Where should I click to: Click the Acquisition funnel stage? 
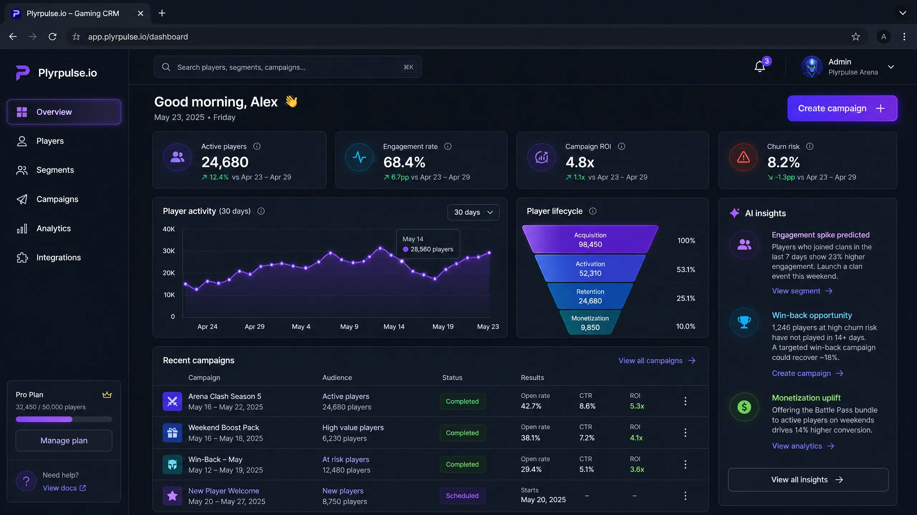[x=590, y=240]
